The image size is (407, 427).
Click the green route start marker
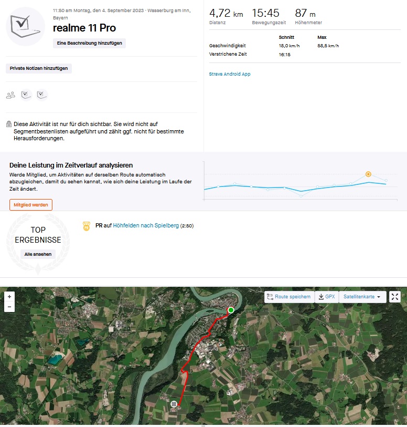click(x=230, y=310)
